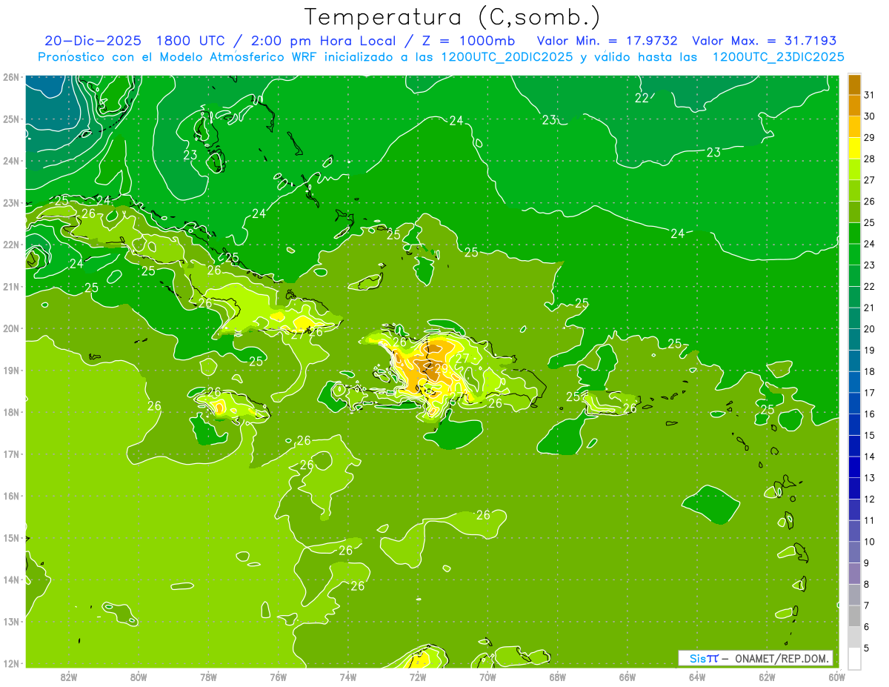
Task: Click the white swatch below scale label 5
Action: (854, 658)
